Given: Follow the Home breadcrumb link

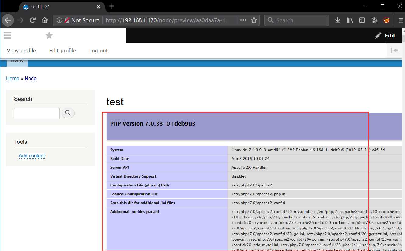Looking at the screenshot, I should (12, 78).
